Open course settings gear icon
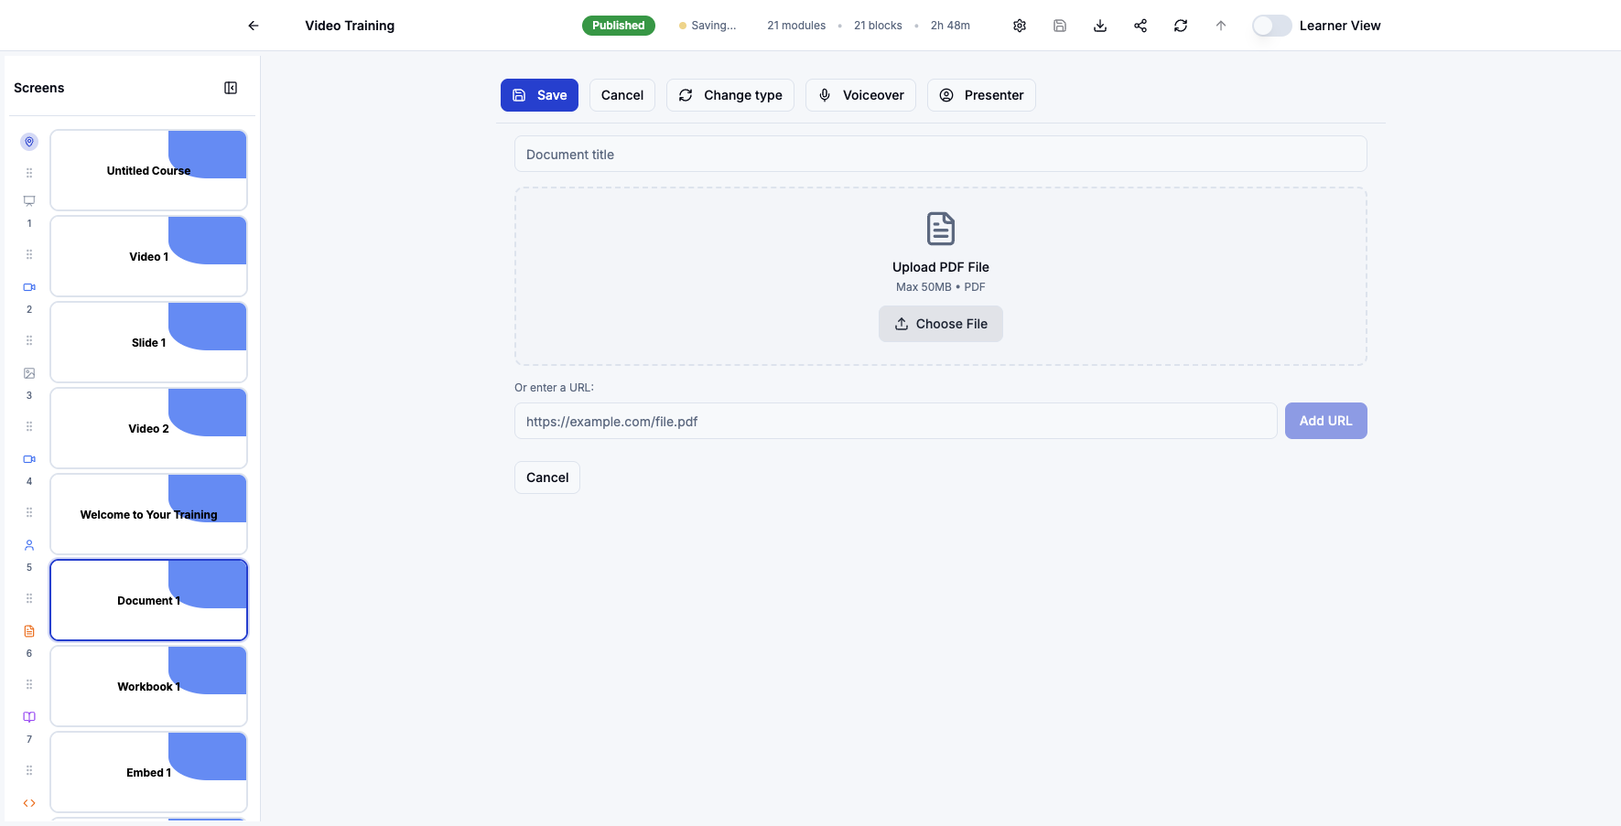The height and width of the screenshot is (826, 1621). (1020, 26)
